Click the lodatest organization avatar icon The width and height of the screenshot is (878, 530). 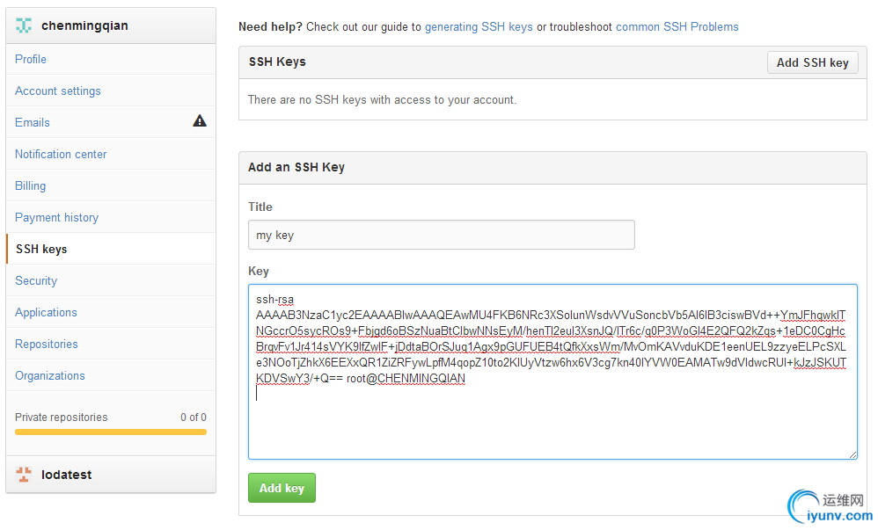point(24,475)
